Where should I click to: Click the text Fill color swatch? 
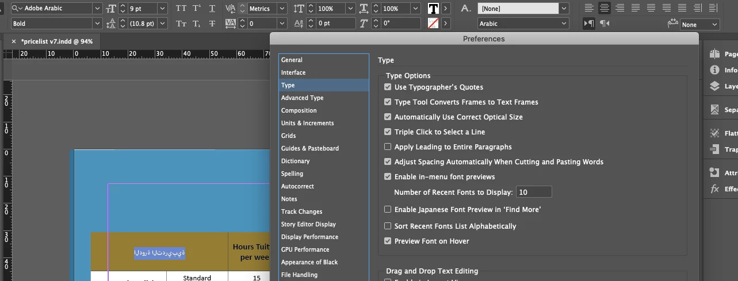point(433,9)
